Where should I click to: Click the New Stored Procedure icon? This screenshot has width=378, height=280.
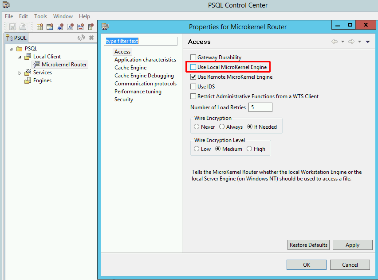click(x=60, y=27)
